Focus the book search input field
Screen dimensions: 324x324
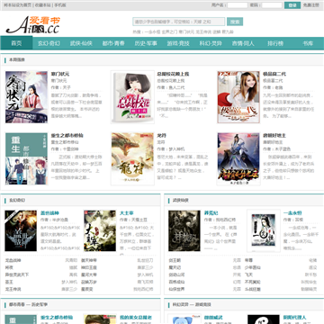pyautogui.click(x=179, y=22)
